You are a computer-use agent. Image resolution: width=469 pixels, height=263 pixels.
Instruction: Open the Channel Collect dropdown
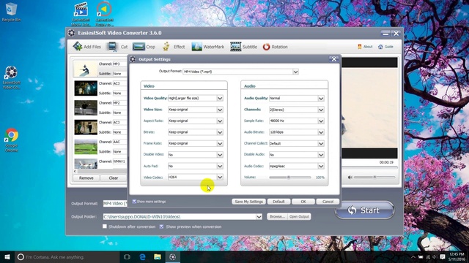(x=321, y=143)
